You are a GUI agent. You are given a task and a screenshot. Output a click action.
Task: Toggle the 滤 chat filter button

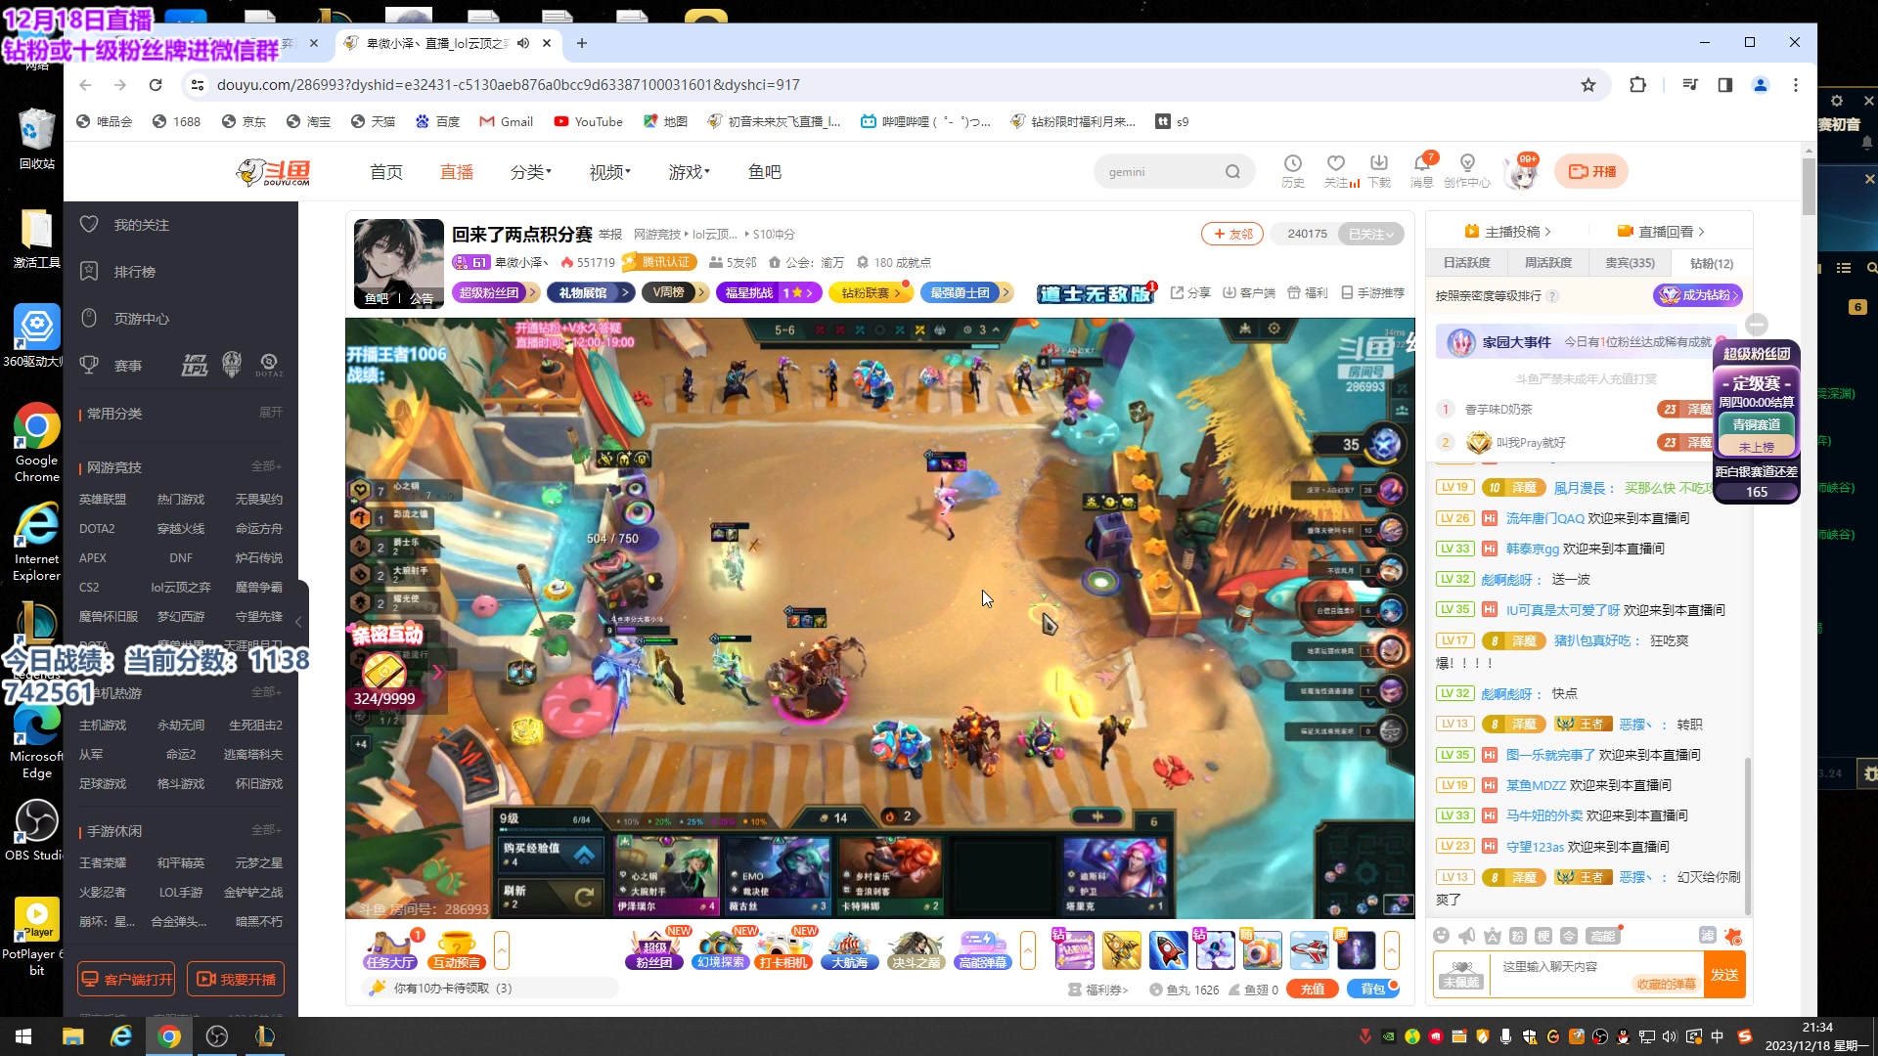(x=1707, y=936)
